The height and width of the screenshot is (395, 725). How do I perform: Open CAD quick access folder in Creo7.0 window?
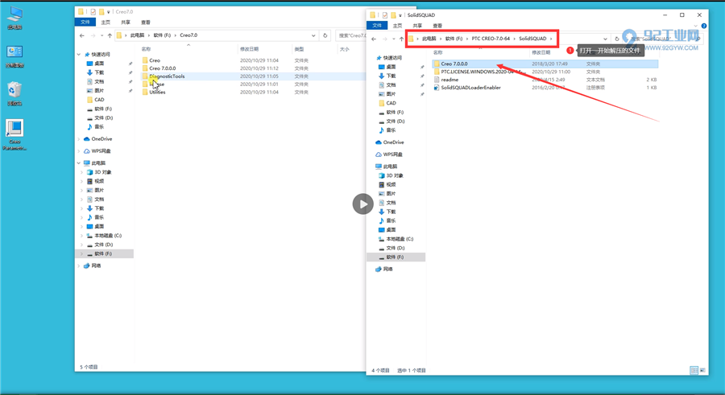click(99, 100)
